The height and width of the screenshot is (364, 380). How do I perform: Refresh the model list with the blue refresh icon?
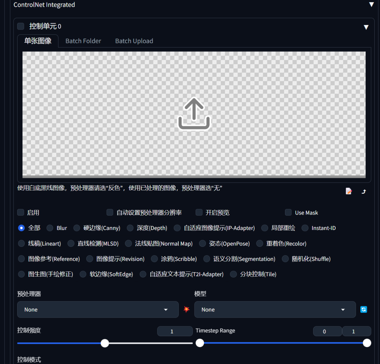click(363, 309)
